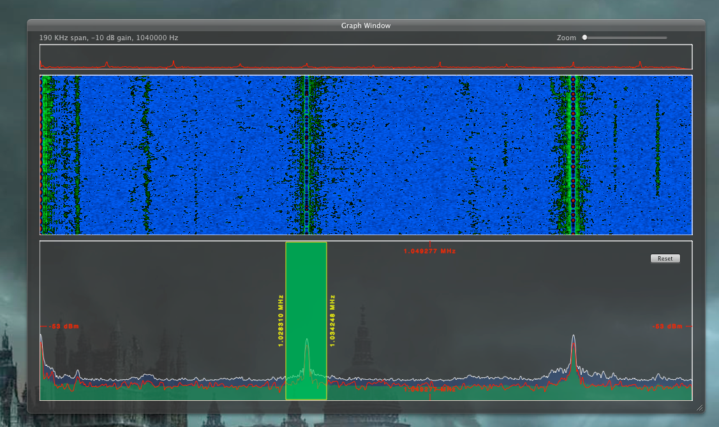Click the Zoom label next to the slider

pyautogui.click(x=567, y=38)
